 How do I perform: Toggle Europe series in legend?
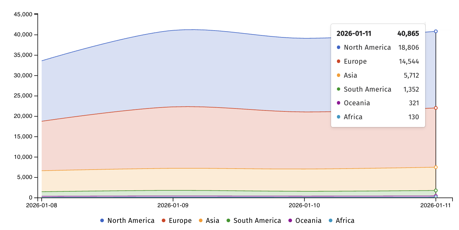tap(177, 221)
